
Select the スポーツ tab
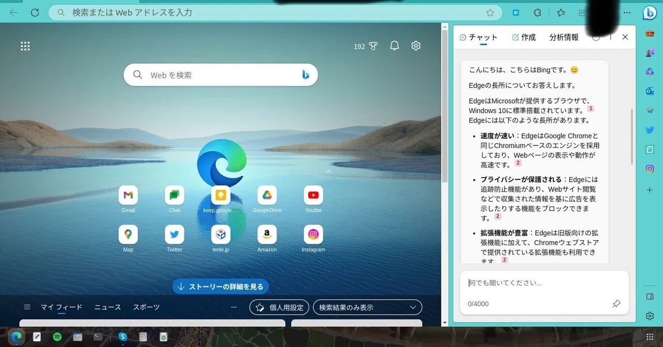pyautogui.click(x=146, y=307)
